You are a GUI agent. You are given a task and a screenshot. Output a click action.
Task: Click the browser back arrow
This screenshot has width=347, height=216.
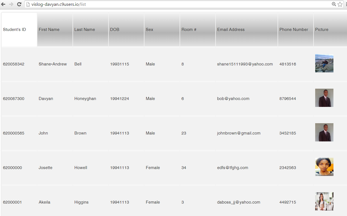tap(3, 4)
